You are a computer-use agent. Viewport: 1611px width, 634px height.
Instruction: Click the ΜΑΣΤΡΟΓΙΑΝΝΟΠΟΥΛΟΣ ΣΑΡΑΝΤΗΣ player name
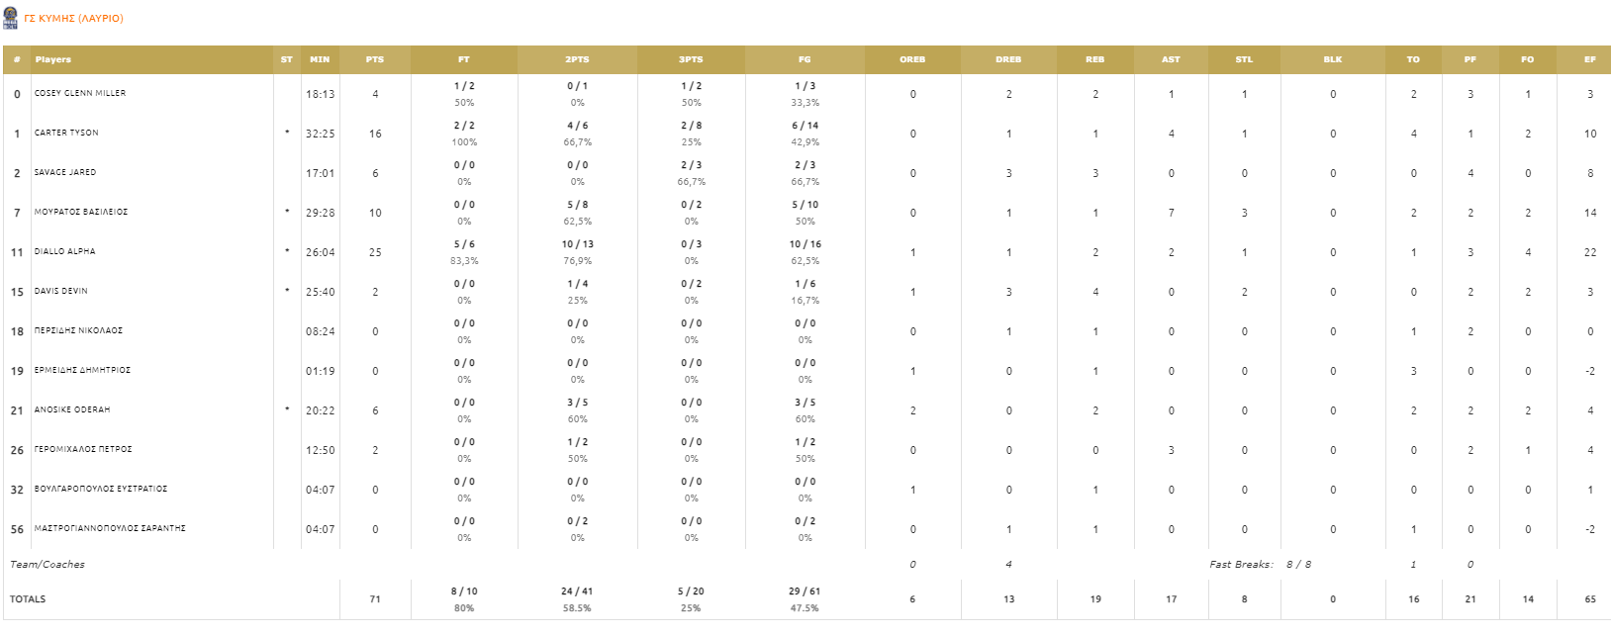110,528
